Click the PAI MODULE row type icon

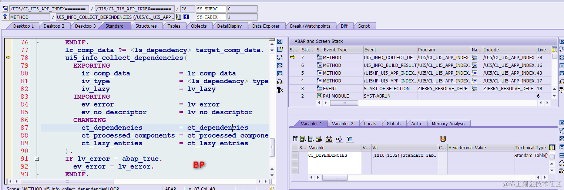(x=319, y=96)
